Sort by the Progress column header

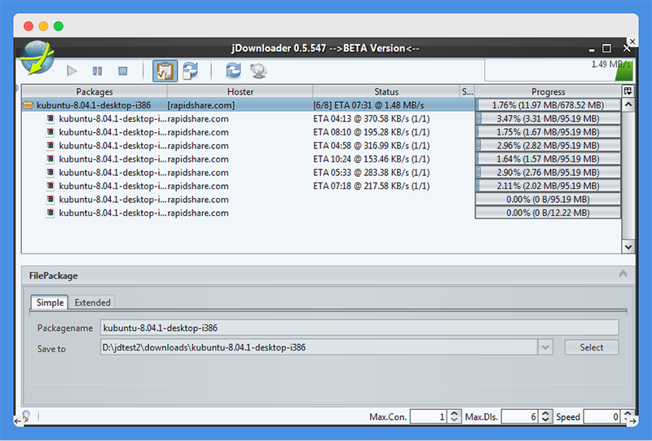pos(548,91)
